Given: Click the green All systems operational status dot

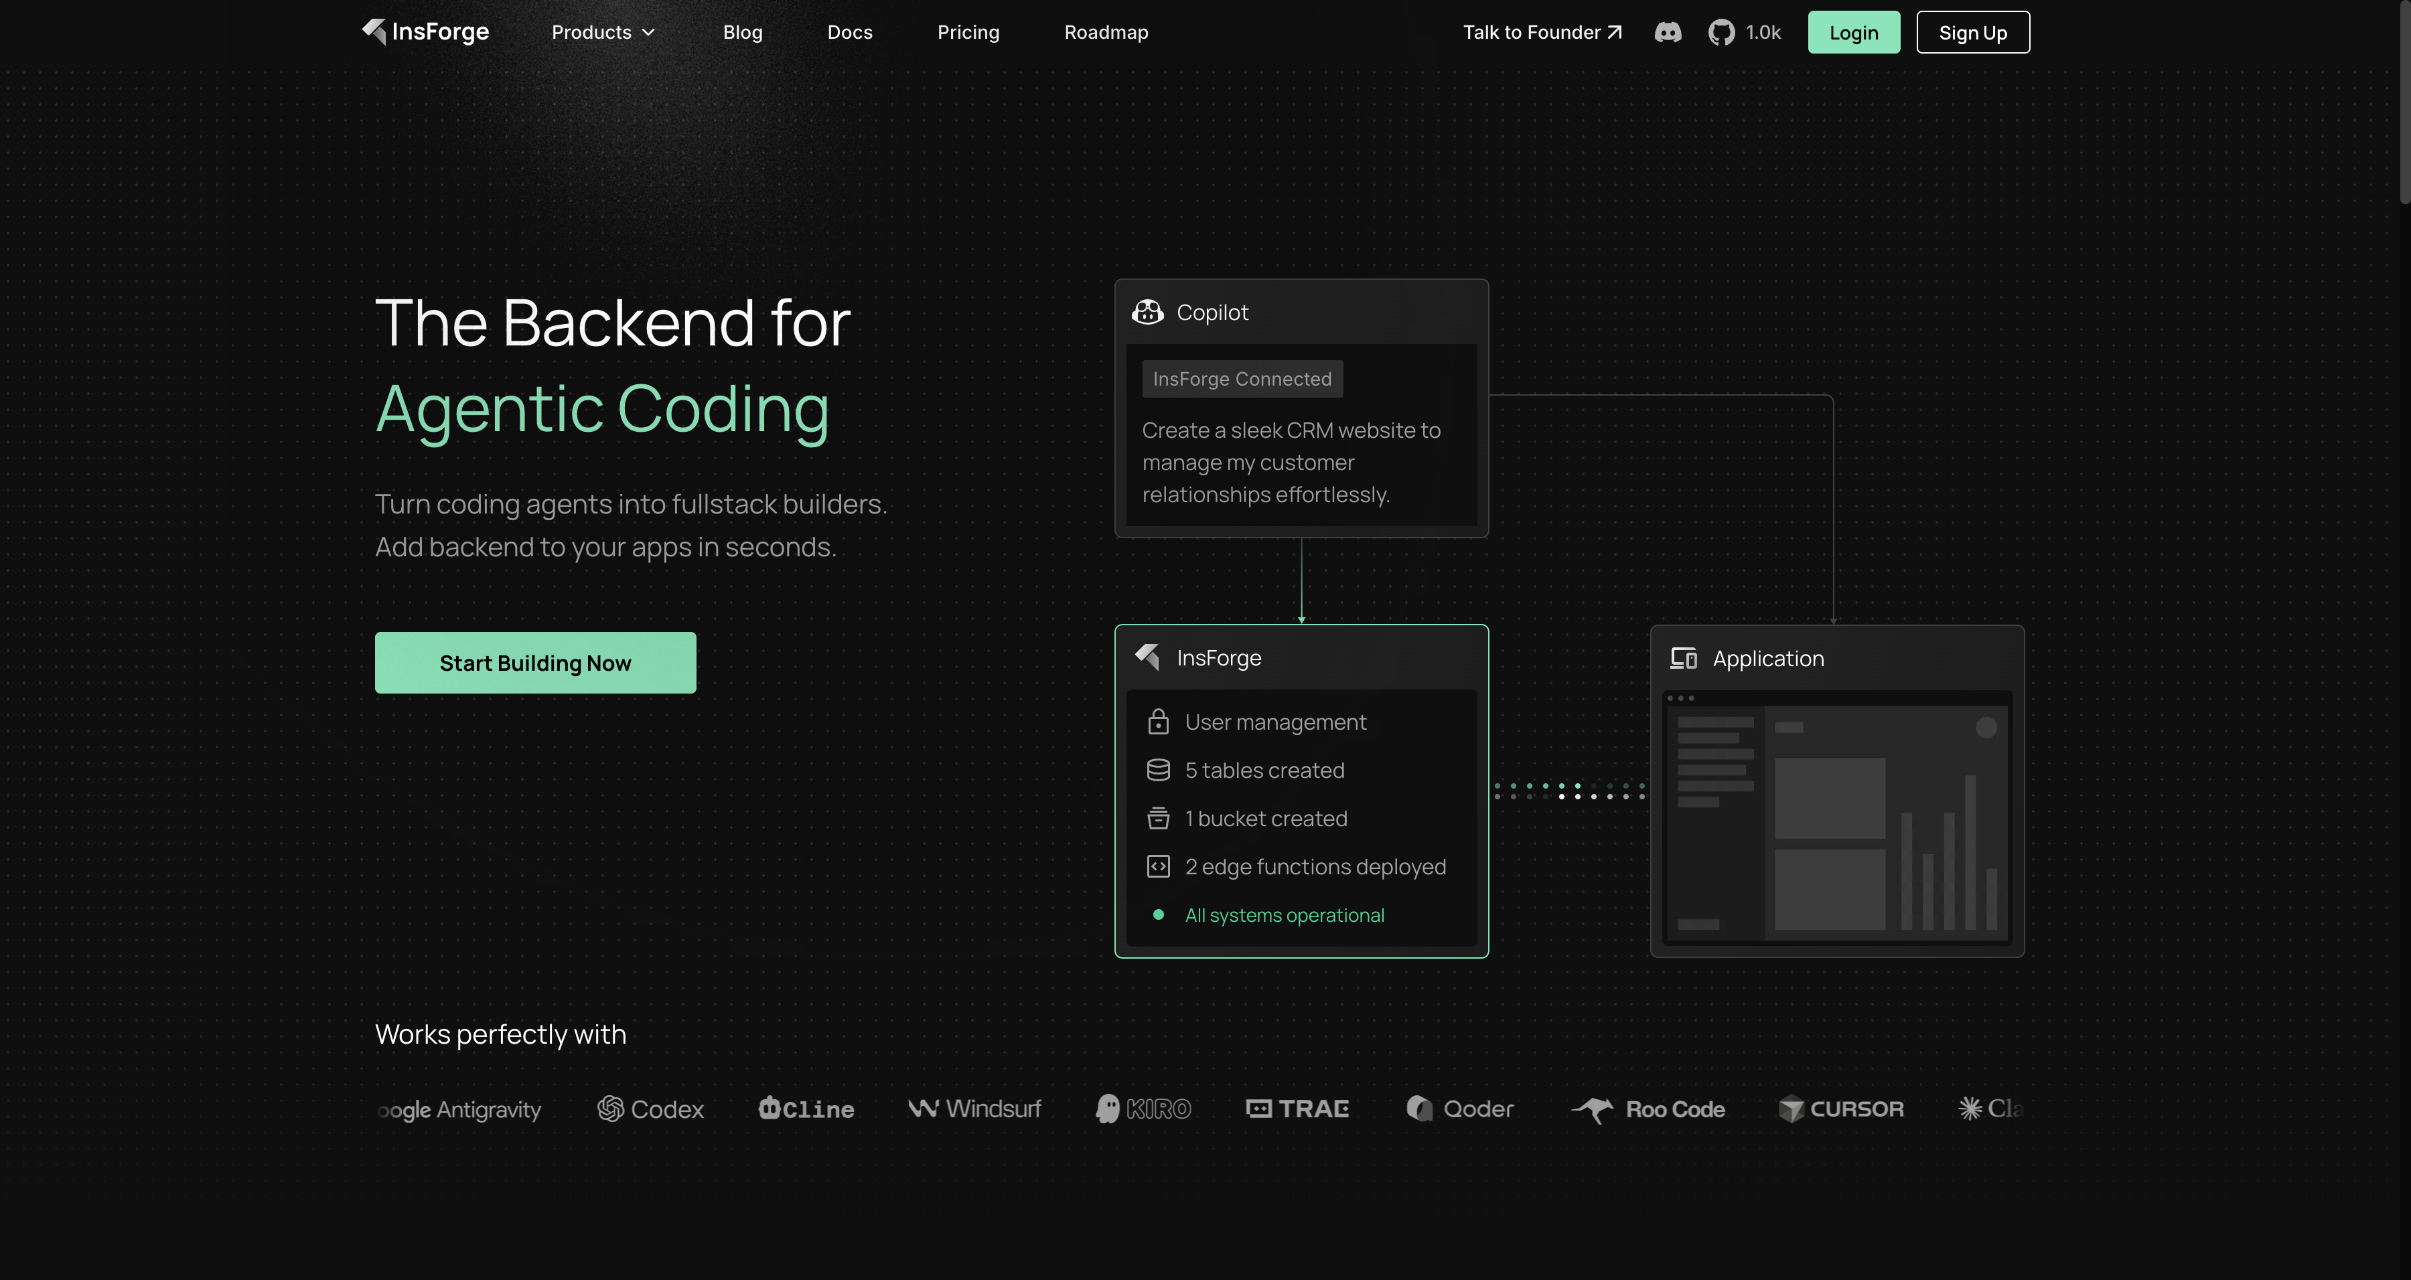Looking at the screenshot, I should coord(1159,914).
